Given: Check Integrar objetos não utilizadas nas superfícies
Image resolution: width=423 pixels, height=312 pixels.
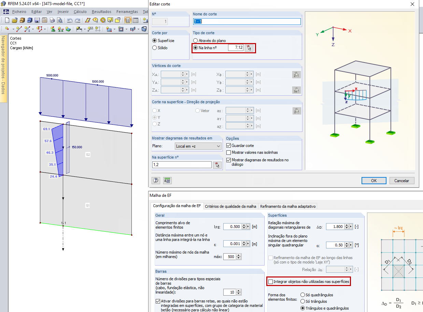Looking at the screenshot, I should (x=271, y=282).
